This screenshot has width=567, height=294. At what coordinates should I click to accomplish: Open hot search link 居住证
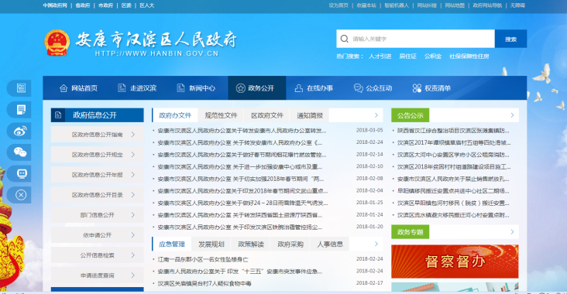pyautogui.click(x=407, y=56)
